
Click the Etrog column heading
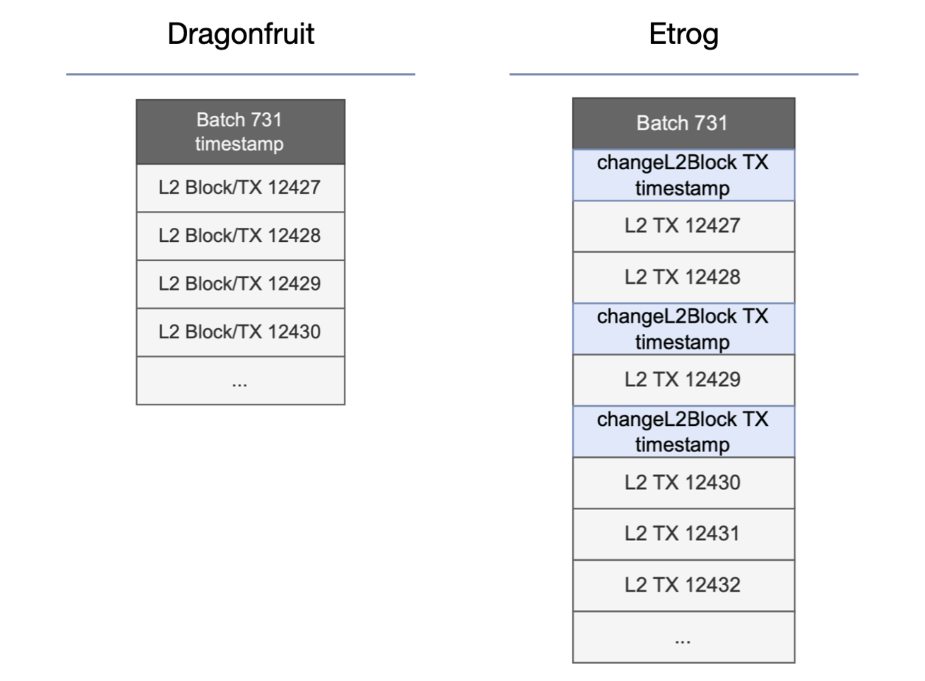(683, 34)
